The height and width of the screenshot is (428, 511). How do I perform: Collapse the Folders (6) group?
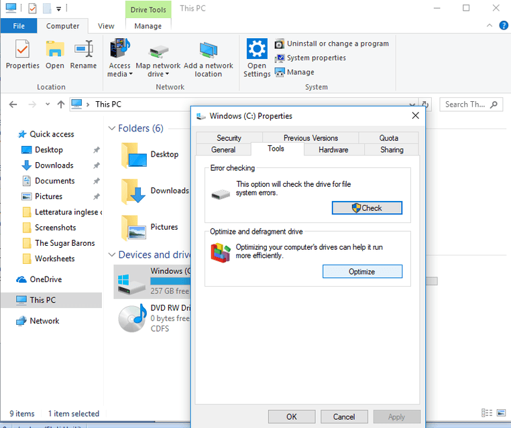tap(112, 128)
